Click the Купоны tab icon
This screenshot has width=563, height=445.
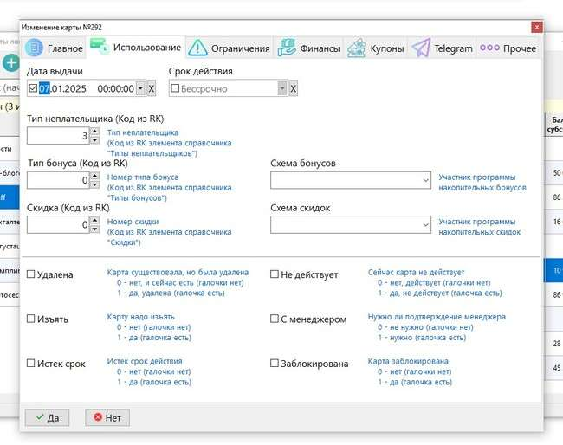point(356,48)
